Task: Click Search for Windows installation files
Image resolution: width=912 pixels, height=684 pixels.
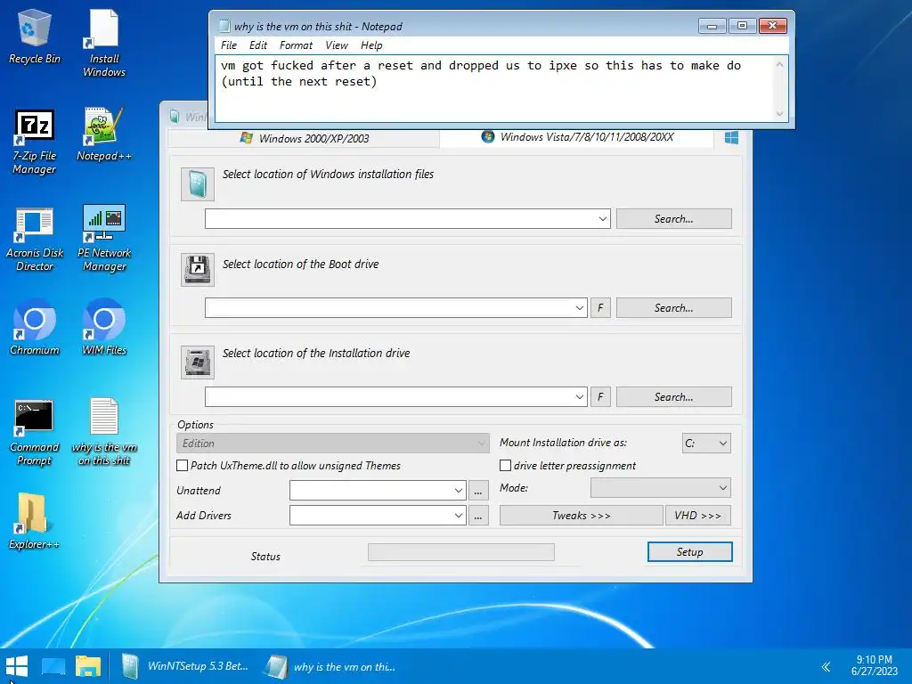Action: click(674, 219)
